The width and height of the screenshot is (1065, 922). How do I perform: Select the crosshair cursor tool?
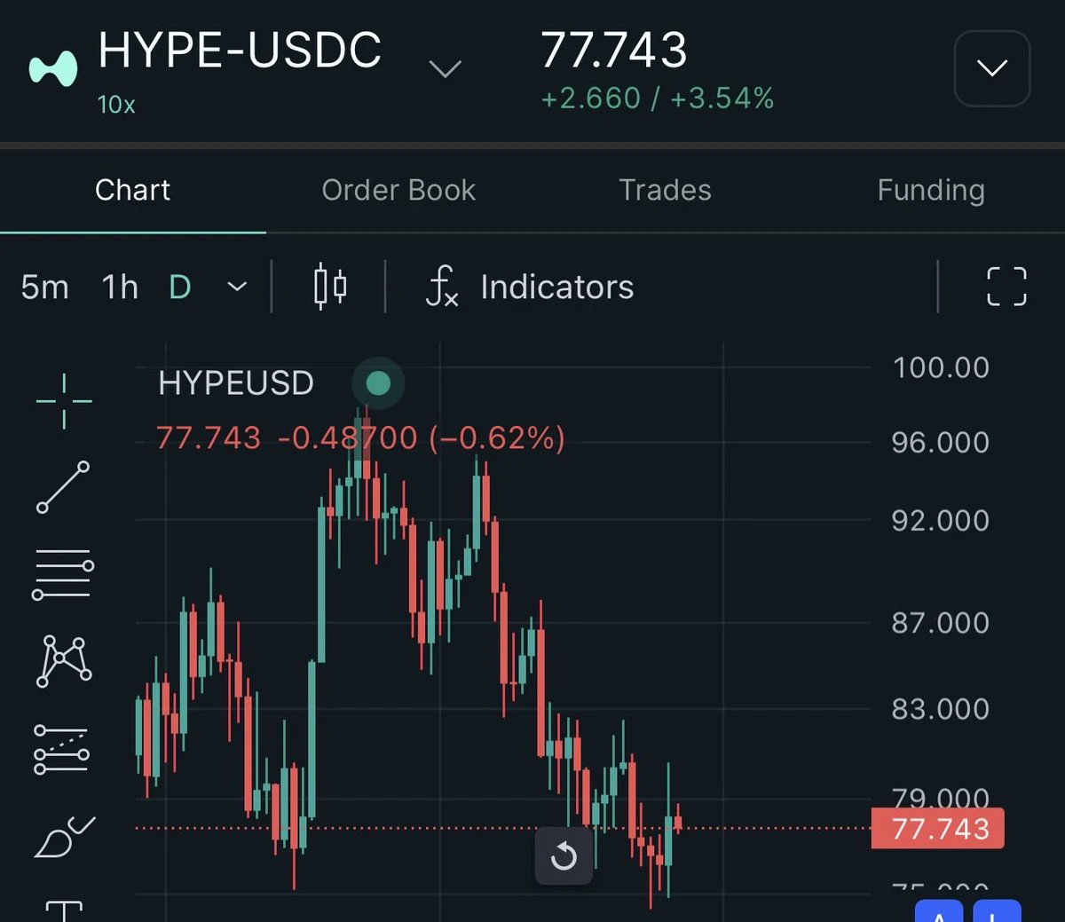point(64,401)
